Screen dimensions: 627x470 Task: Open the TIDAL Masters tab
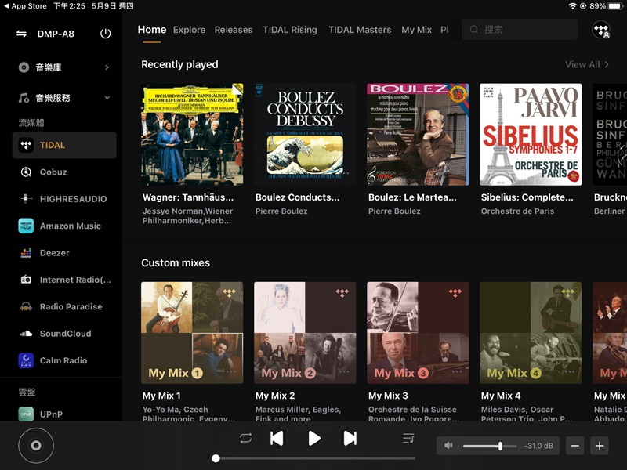pos(360,30)
